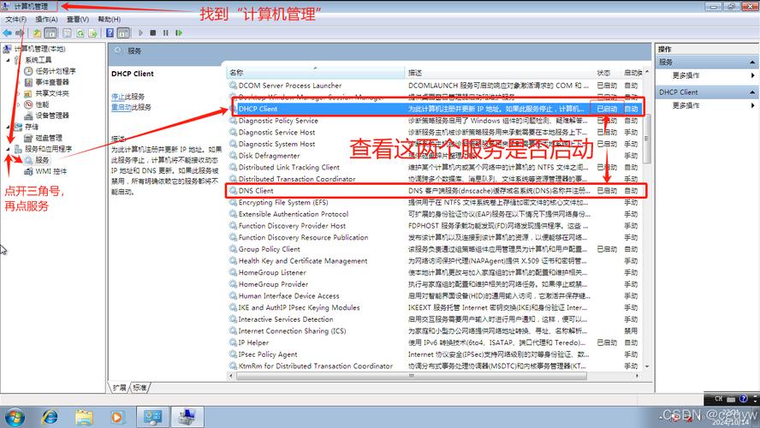Open the 帮助(H) menu
The width and height of the screenshot is (760, 428).
(109, 19)
